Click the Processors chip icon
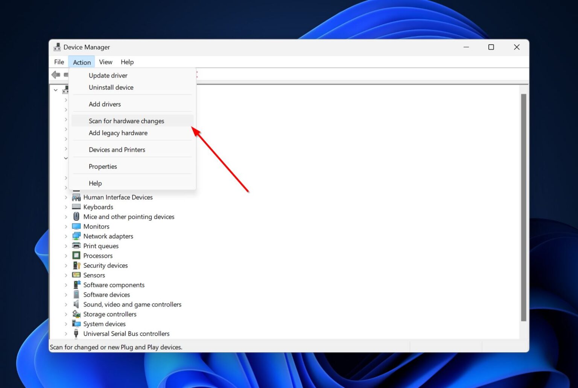The image size is (578, 388). pos(76,256)
